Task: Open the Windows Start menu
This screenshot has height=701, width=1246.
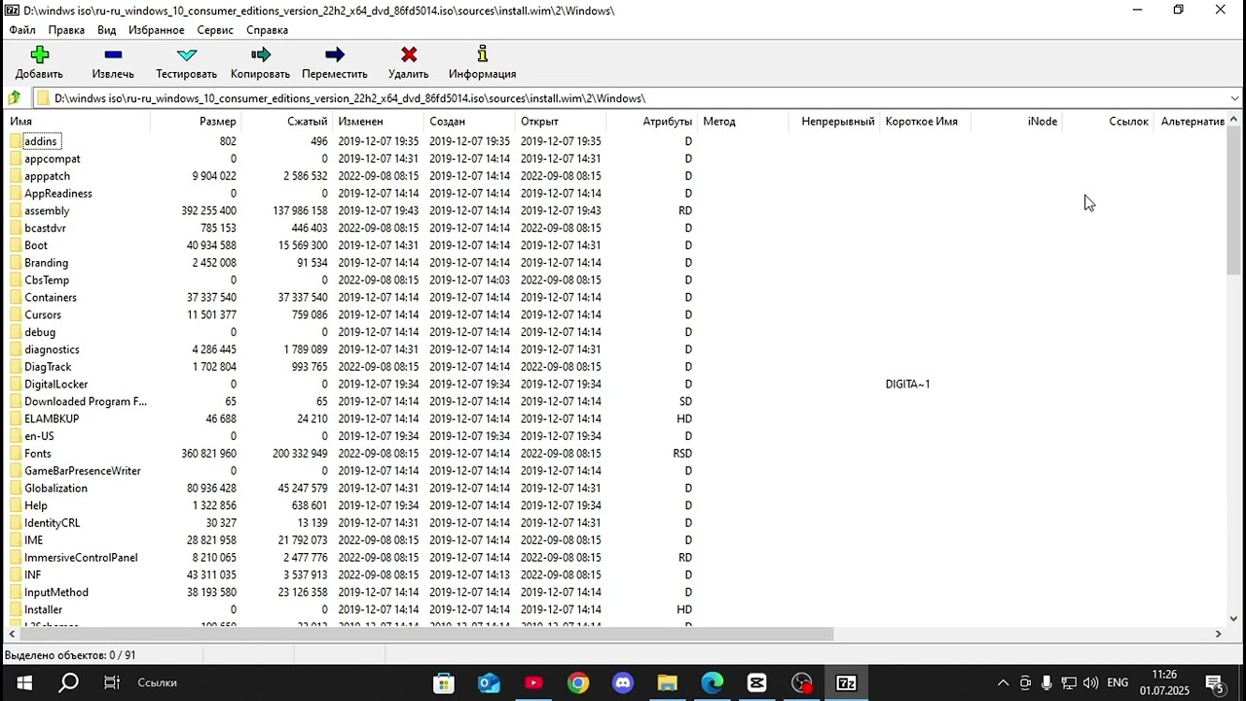Action: tap(23, 683)
